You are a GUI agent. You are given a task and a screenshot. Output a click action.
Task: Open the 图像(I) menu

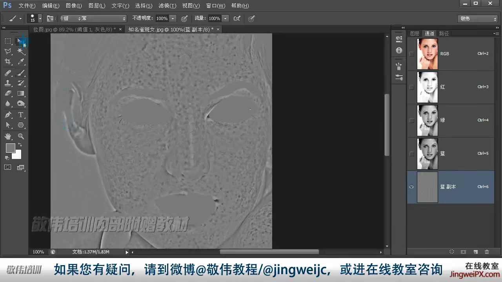click(x=74, y=6)
